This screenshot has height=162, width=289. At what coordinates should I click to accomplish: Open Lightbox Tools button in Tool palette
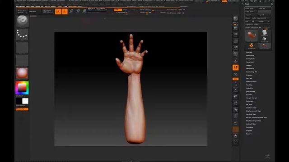tap(258, 25)
